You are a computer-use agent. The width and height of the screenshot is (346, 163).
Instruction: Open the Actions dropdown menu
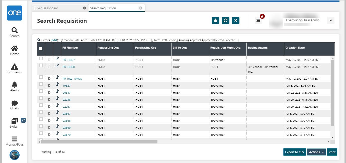316,152
